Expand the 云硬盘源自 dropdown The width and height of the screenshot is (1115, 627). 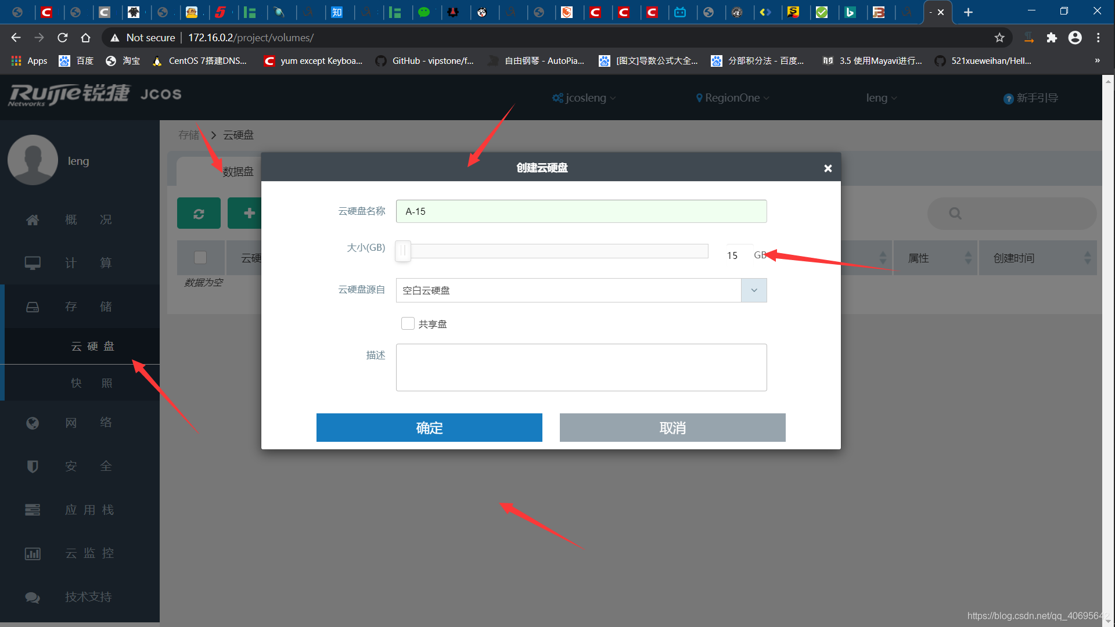click(x=754, y=290)
